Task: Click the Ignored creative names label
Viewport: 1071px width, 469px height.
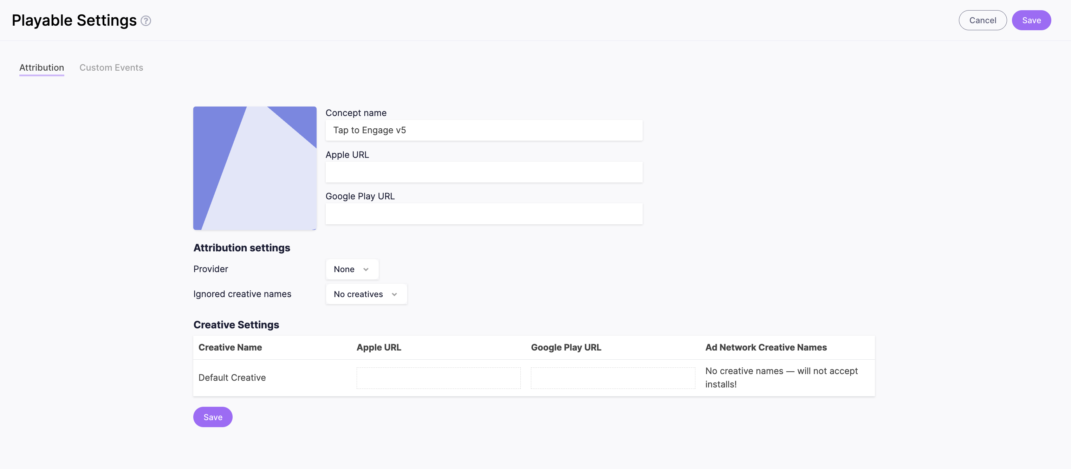Action: point(242,294)
